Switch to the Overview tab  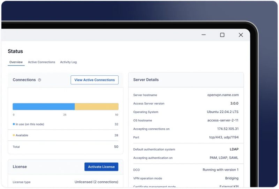click(16, 62)
